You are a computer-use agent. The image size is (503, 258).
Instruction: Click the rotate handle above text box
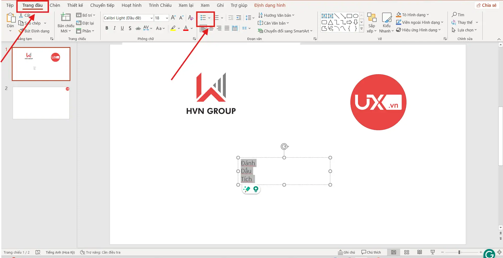coord(284,146)
